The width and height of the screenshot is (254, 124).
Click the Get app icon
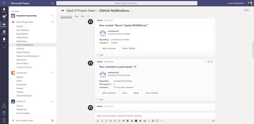click(x=4, y=105)
